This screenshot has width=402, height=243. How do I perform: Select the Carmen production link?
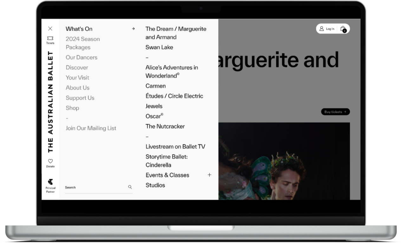155,86
